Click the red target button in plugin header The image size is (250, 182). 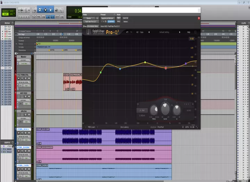199,18
